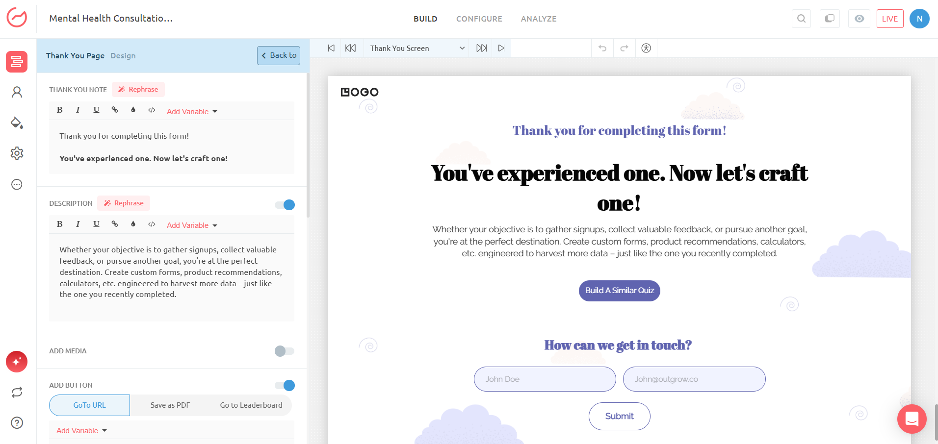Click the Back to button
Viewport: 938px width, 444px height.
pyautogui.click(x=279, y=55)
